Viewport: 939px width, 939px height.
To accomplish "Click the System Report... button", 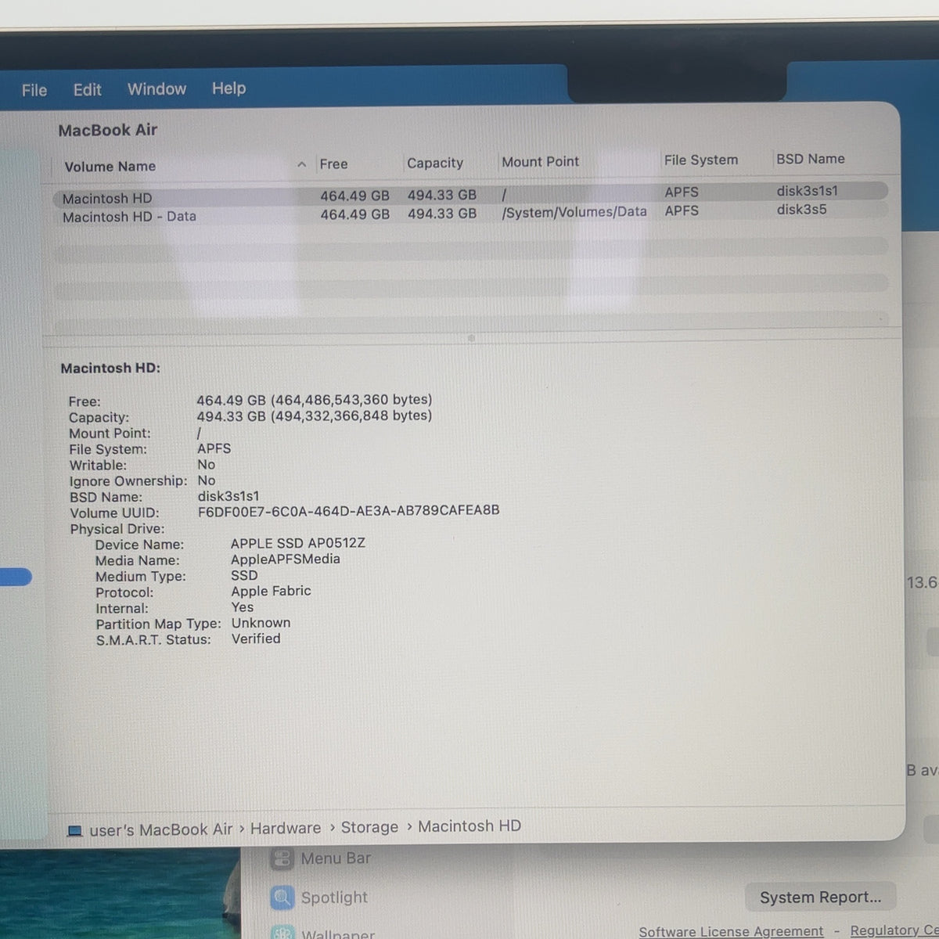I will pos(820,898).
